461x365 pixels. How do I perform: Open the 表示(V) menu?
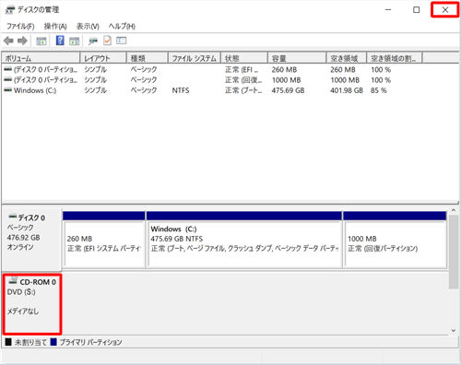[x=88, y=27]
